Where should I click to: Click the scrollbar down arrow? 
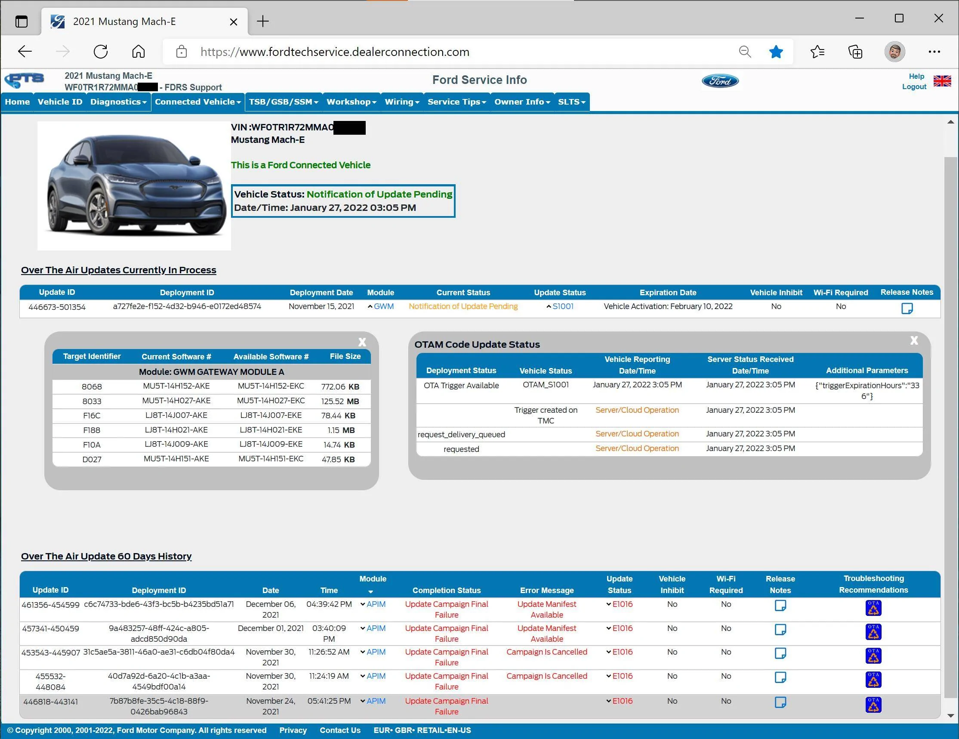click(x=951, y=716)
